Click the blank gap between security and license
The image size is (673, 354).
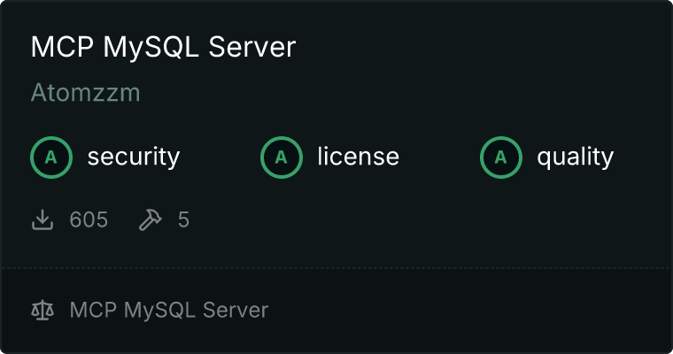pyautogui.click(x=221, y=158)
